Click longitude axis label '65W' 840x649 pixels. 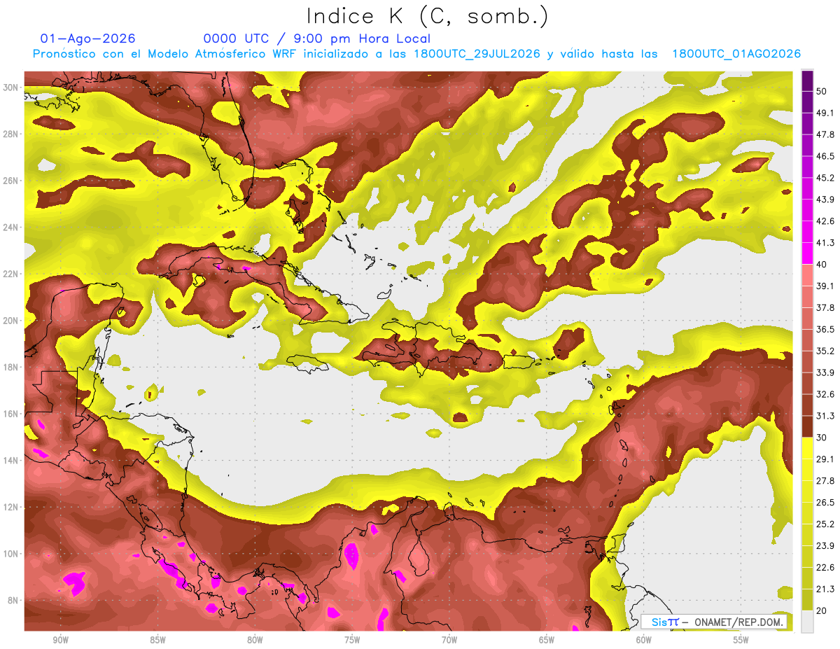[x=547, y=640]
